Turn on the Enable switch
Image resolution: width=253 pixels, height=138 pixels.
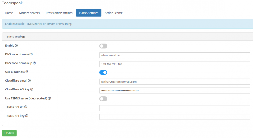tap(103, 46)
